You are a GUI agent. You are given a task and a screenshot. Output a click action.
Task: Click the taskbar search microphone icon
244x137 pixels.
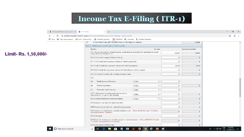tap(92, 129)
